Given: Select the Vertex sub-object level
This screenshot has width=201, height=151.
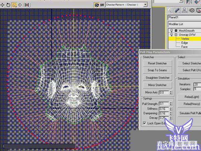Looking at the screenshot, I should tap(185, 39).
